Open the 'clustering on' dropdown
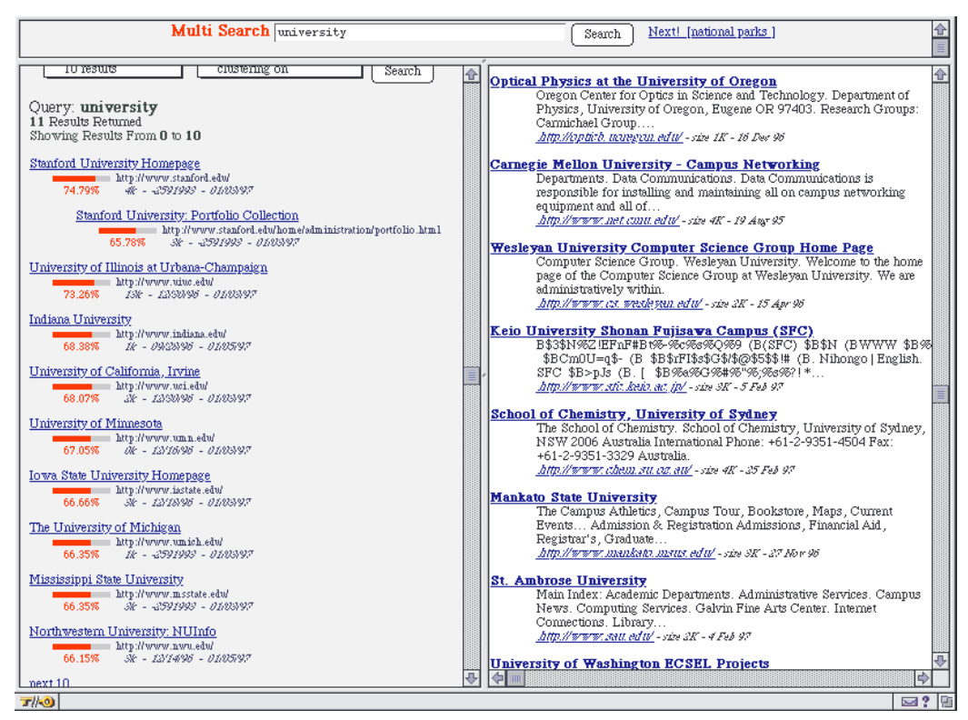 (x=280, y=70)
